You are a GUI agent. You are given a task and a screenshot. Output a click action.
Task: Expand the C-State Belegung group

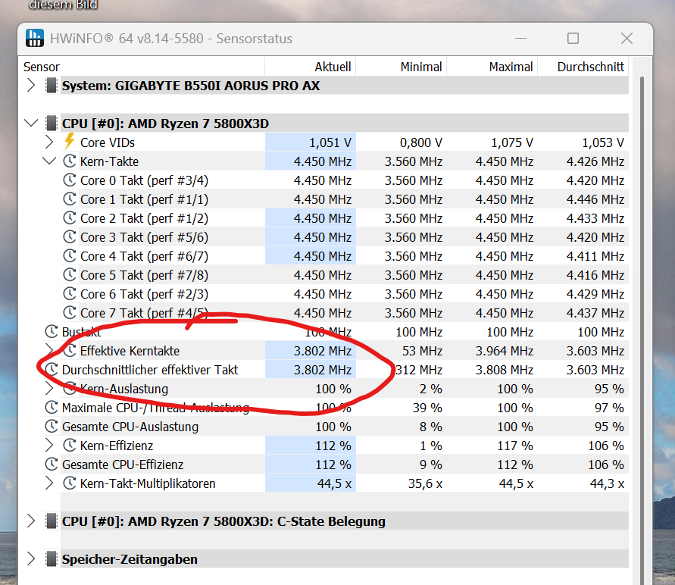pyautogui.click(x=31, y=521)
